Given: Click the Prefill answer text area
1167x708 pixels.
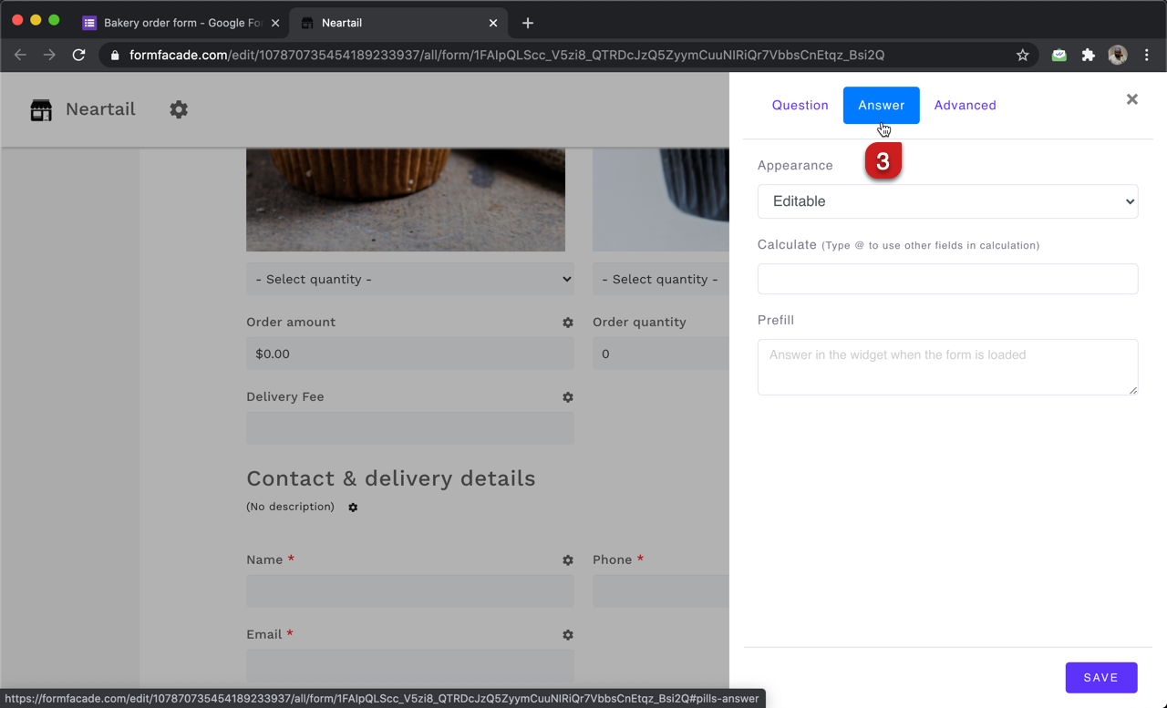Looking at the screenshot, I should [947, 366].
